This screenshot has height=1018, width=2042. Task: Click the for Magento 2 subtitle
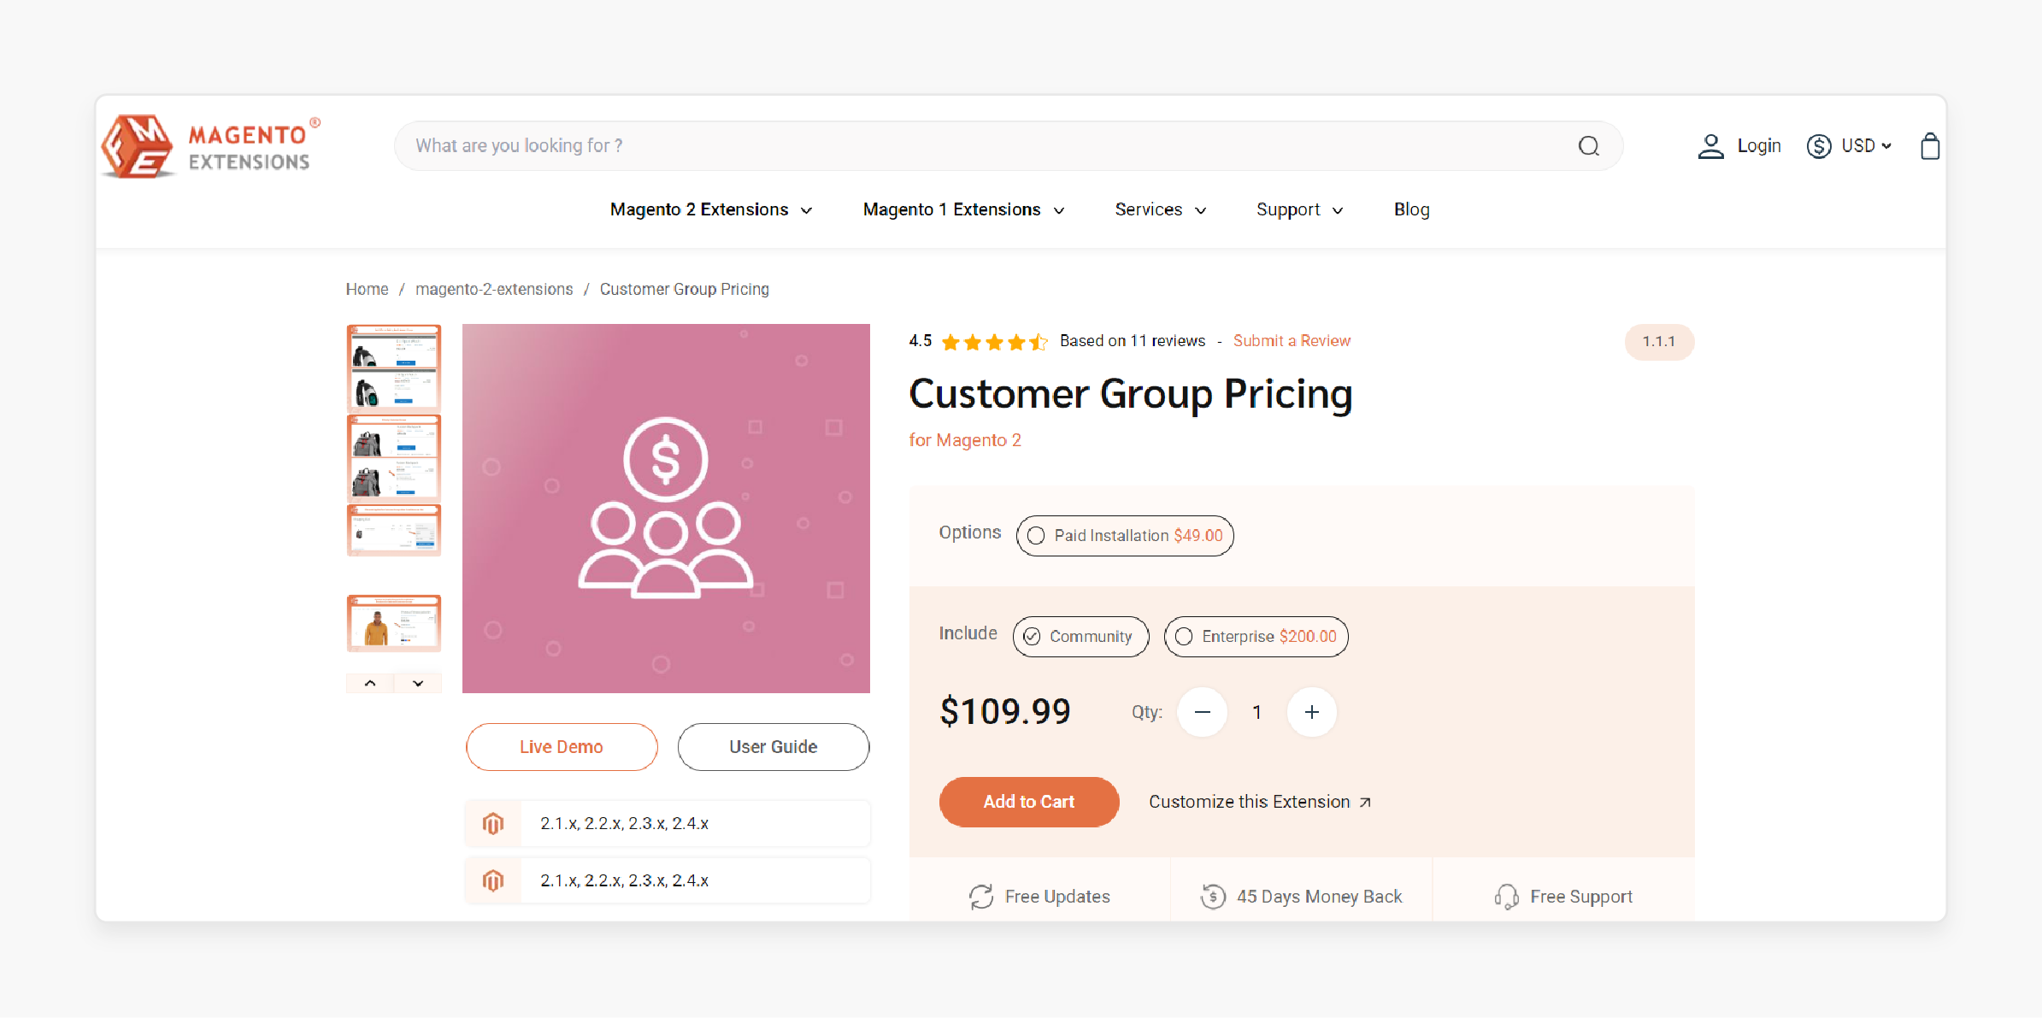[965, 440]
